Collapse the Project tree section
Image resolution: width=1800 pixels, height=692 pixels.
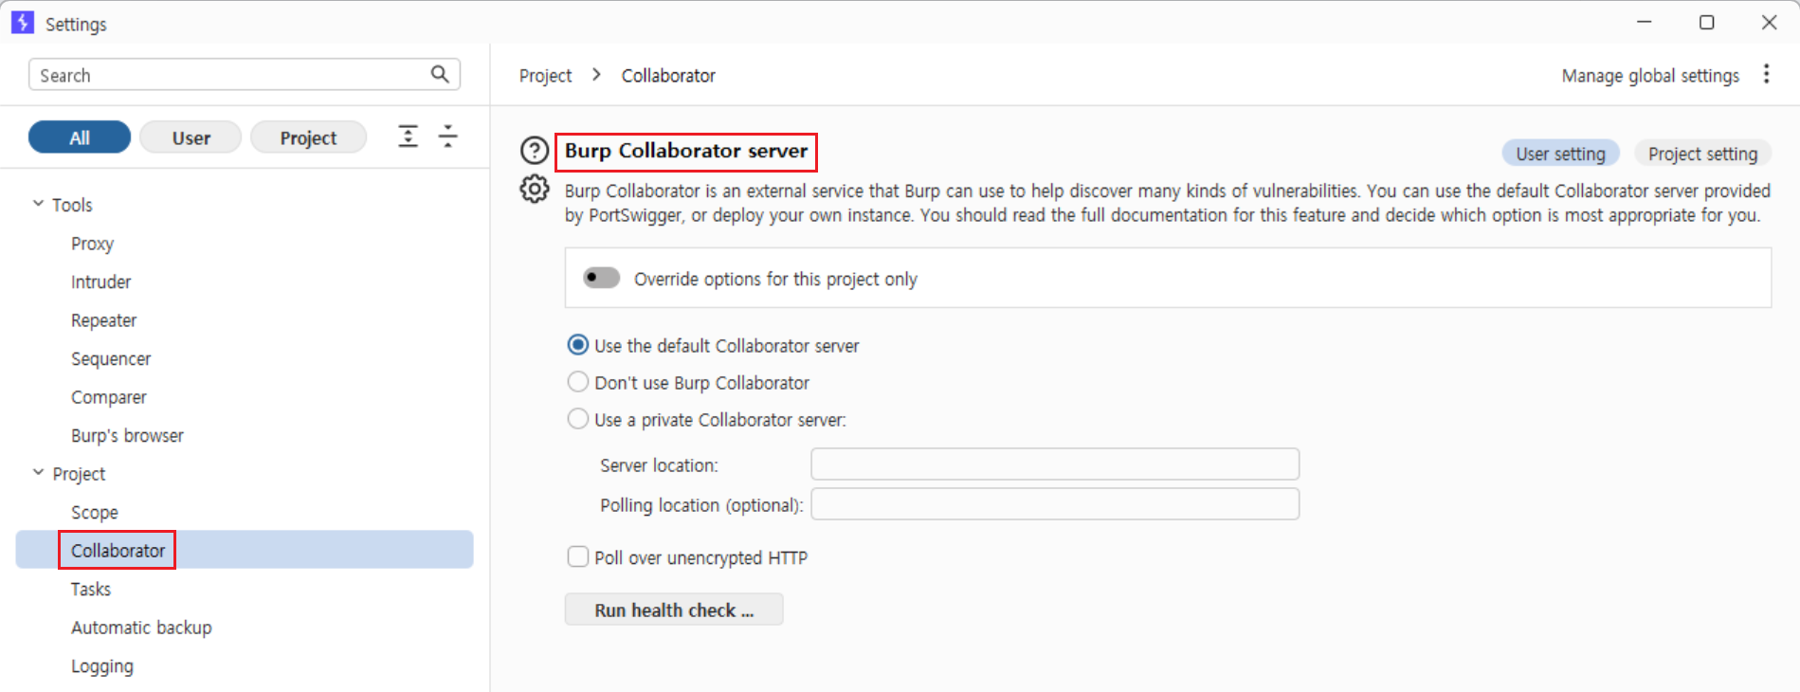[38, 473]
